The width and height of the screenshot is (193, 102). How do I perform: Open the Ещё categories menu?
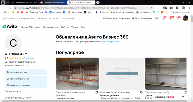tap(83, 27)
